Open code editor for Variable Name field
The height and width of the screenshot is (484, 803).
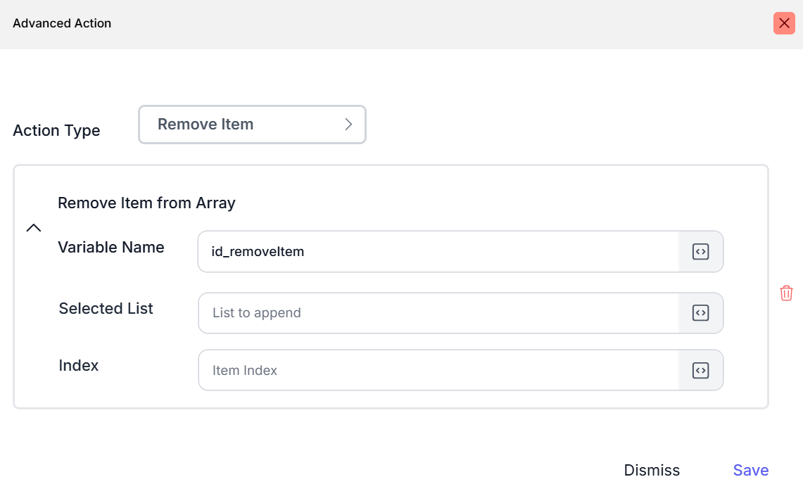(700, 252)
